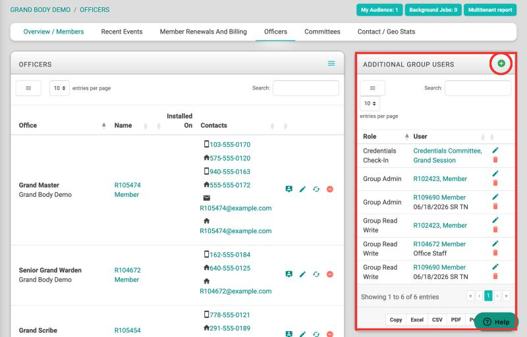
Task: Focus Additional Group Users search field
Action: pyautogui.click(x=478, y=88)
